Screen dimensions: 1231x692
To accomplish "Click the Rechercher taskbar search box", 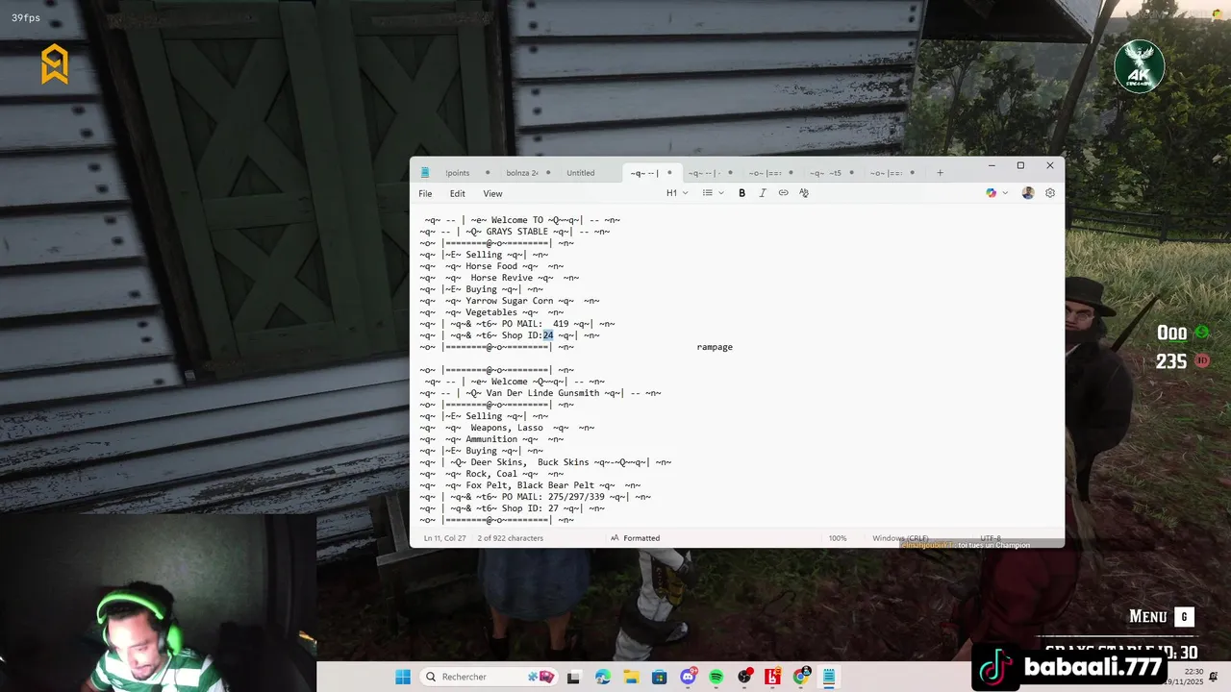I will [490, 677].
